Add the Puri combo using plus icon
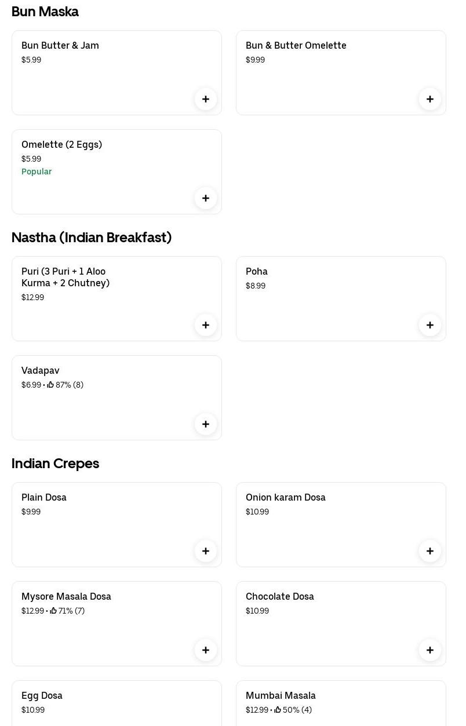Viewport: 466px width, 726px height. click(206, 325)
